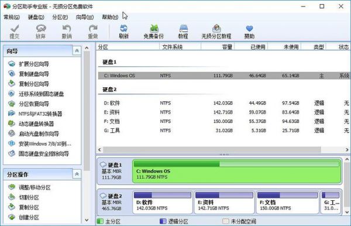Collapse the 向导 panel with chevron button
This screenshot has height=226, width=351.
[77, 51]
